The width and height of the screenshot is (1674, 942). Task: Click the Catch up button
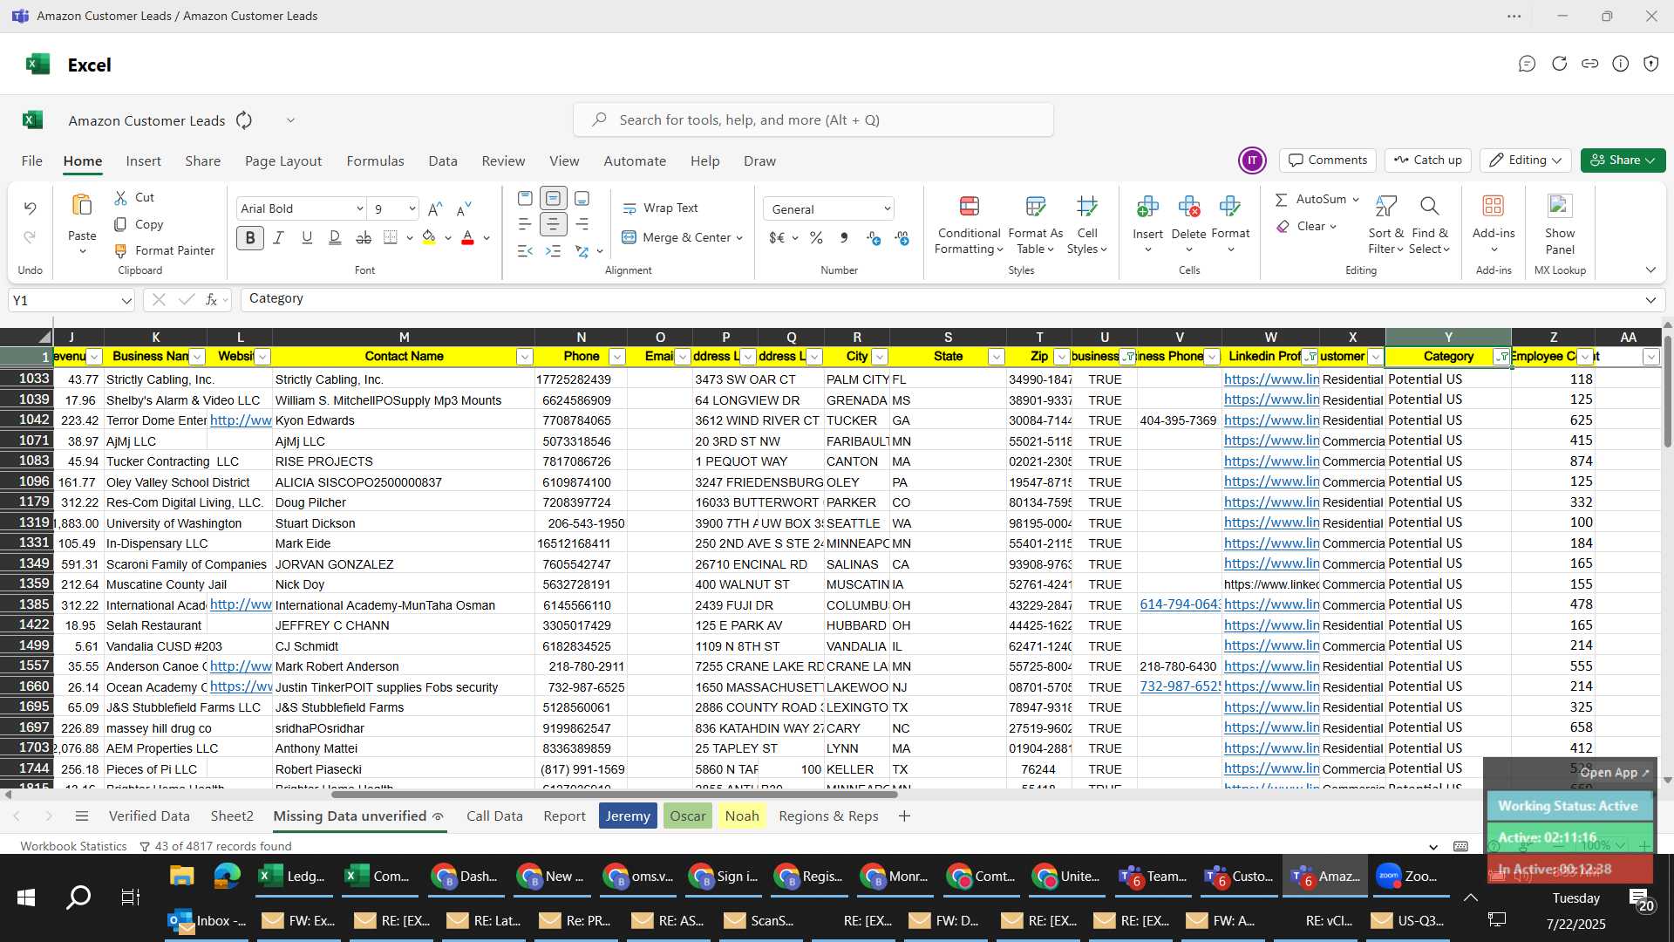coord(1427,160)
